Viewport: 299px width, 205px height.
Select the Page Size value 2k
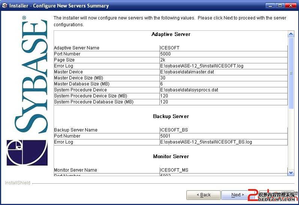click(x=163, y=60)
